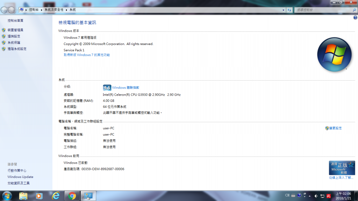Viewport: 358px width, 201px height.
Task: Click the search magnifier icon
Action: 354,10
